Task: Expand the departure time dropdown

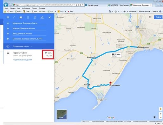Action: (22, 46)
